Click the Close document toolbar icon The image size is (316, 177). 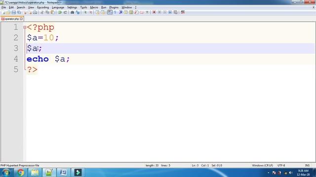click(x=25, y=12)
